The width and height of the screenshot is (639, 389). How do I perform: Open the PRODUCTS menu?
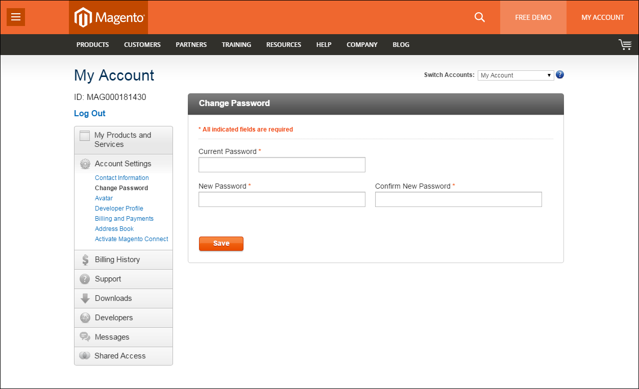coord(92,45)
